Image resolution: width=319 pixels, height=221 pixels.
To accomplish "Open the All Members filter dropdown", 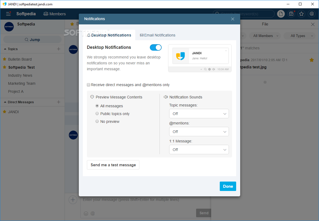I will pyautogui.click(x=265, y=36).
